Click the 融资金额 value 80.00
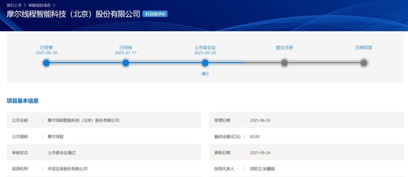 [255, 137]
